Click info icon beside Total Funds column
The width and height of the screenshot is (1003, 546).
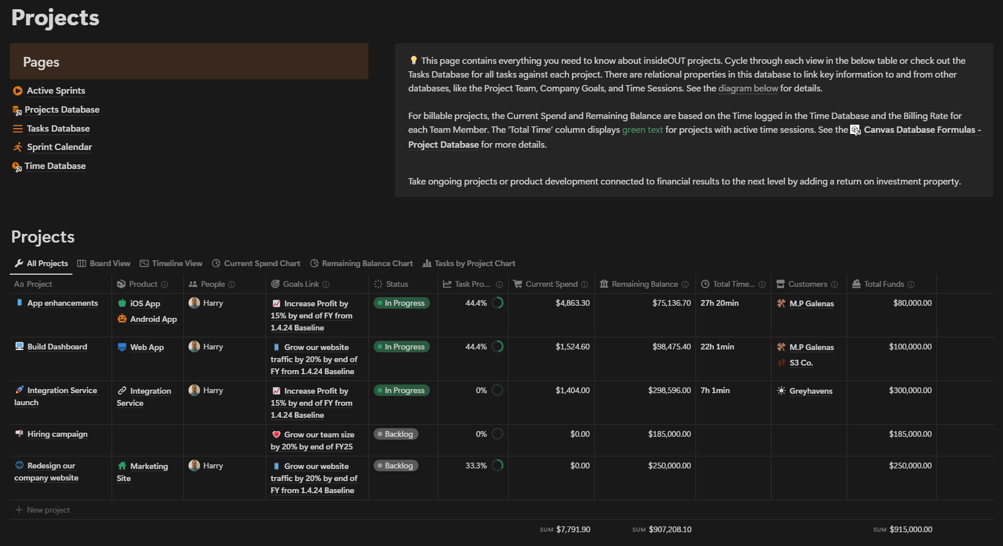click(911, 284)
